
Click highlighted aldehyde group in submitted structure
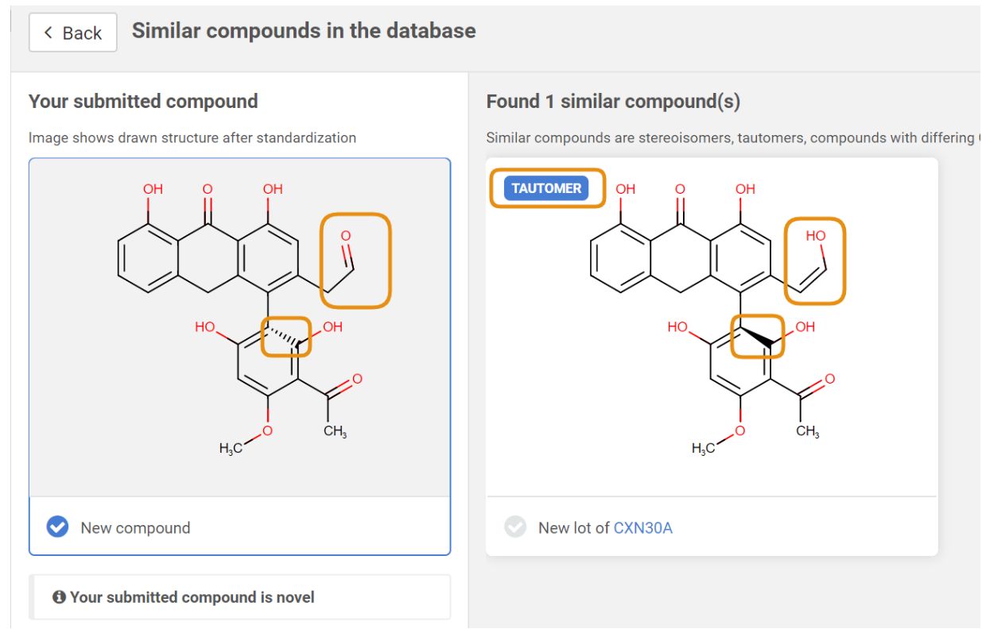[x=355, y=260]
